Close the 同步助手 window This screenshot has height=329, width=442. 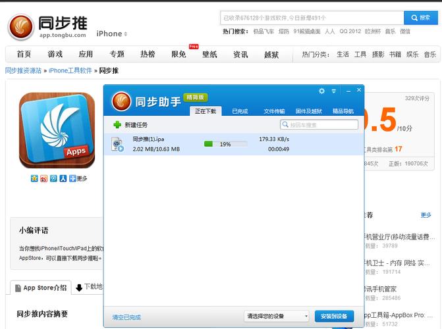click(x=359, y=90)
